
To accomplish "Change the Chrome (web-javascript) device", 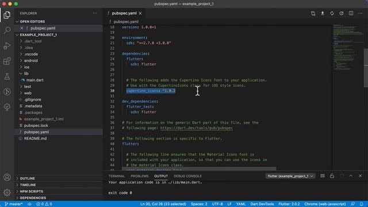I will coord(325,204).
